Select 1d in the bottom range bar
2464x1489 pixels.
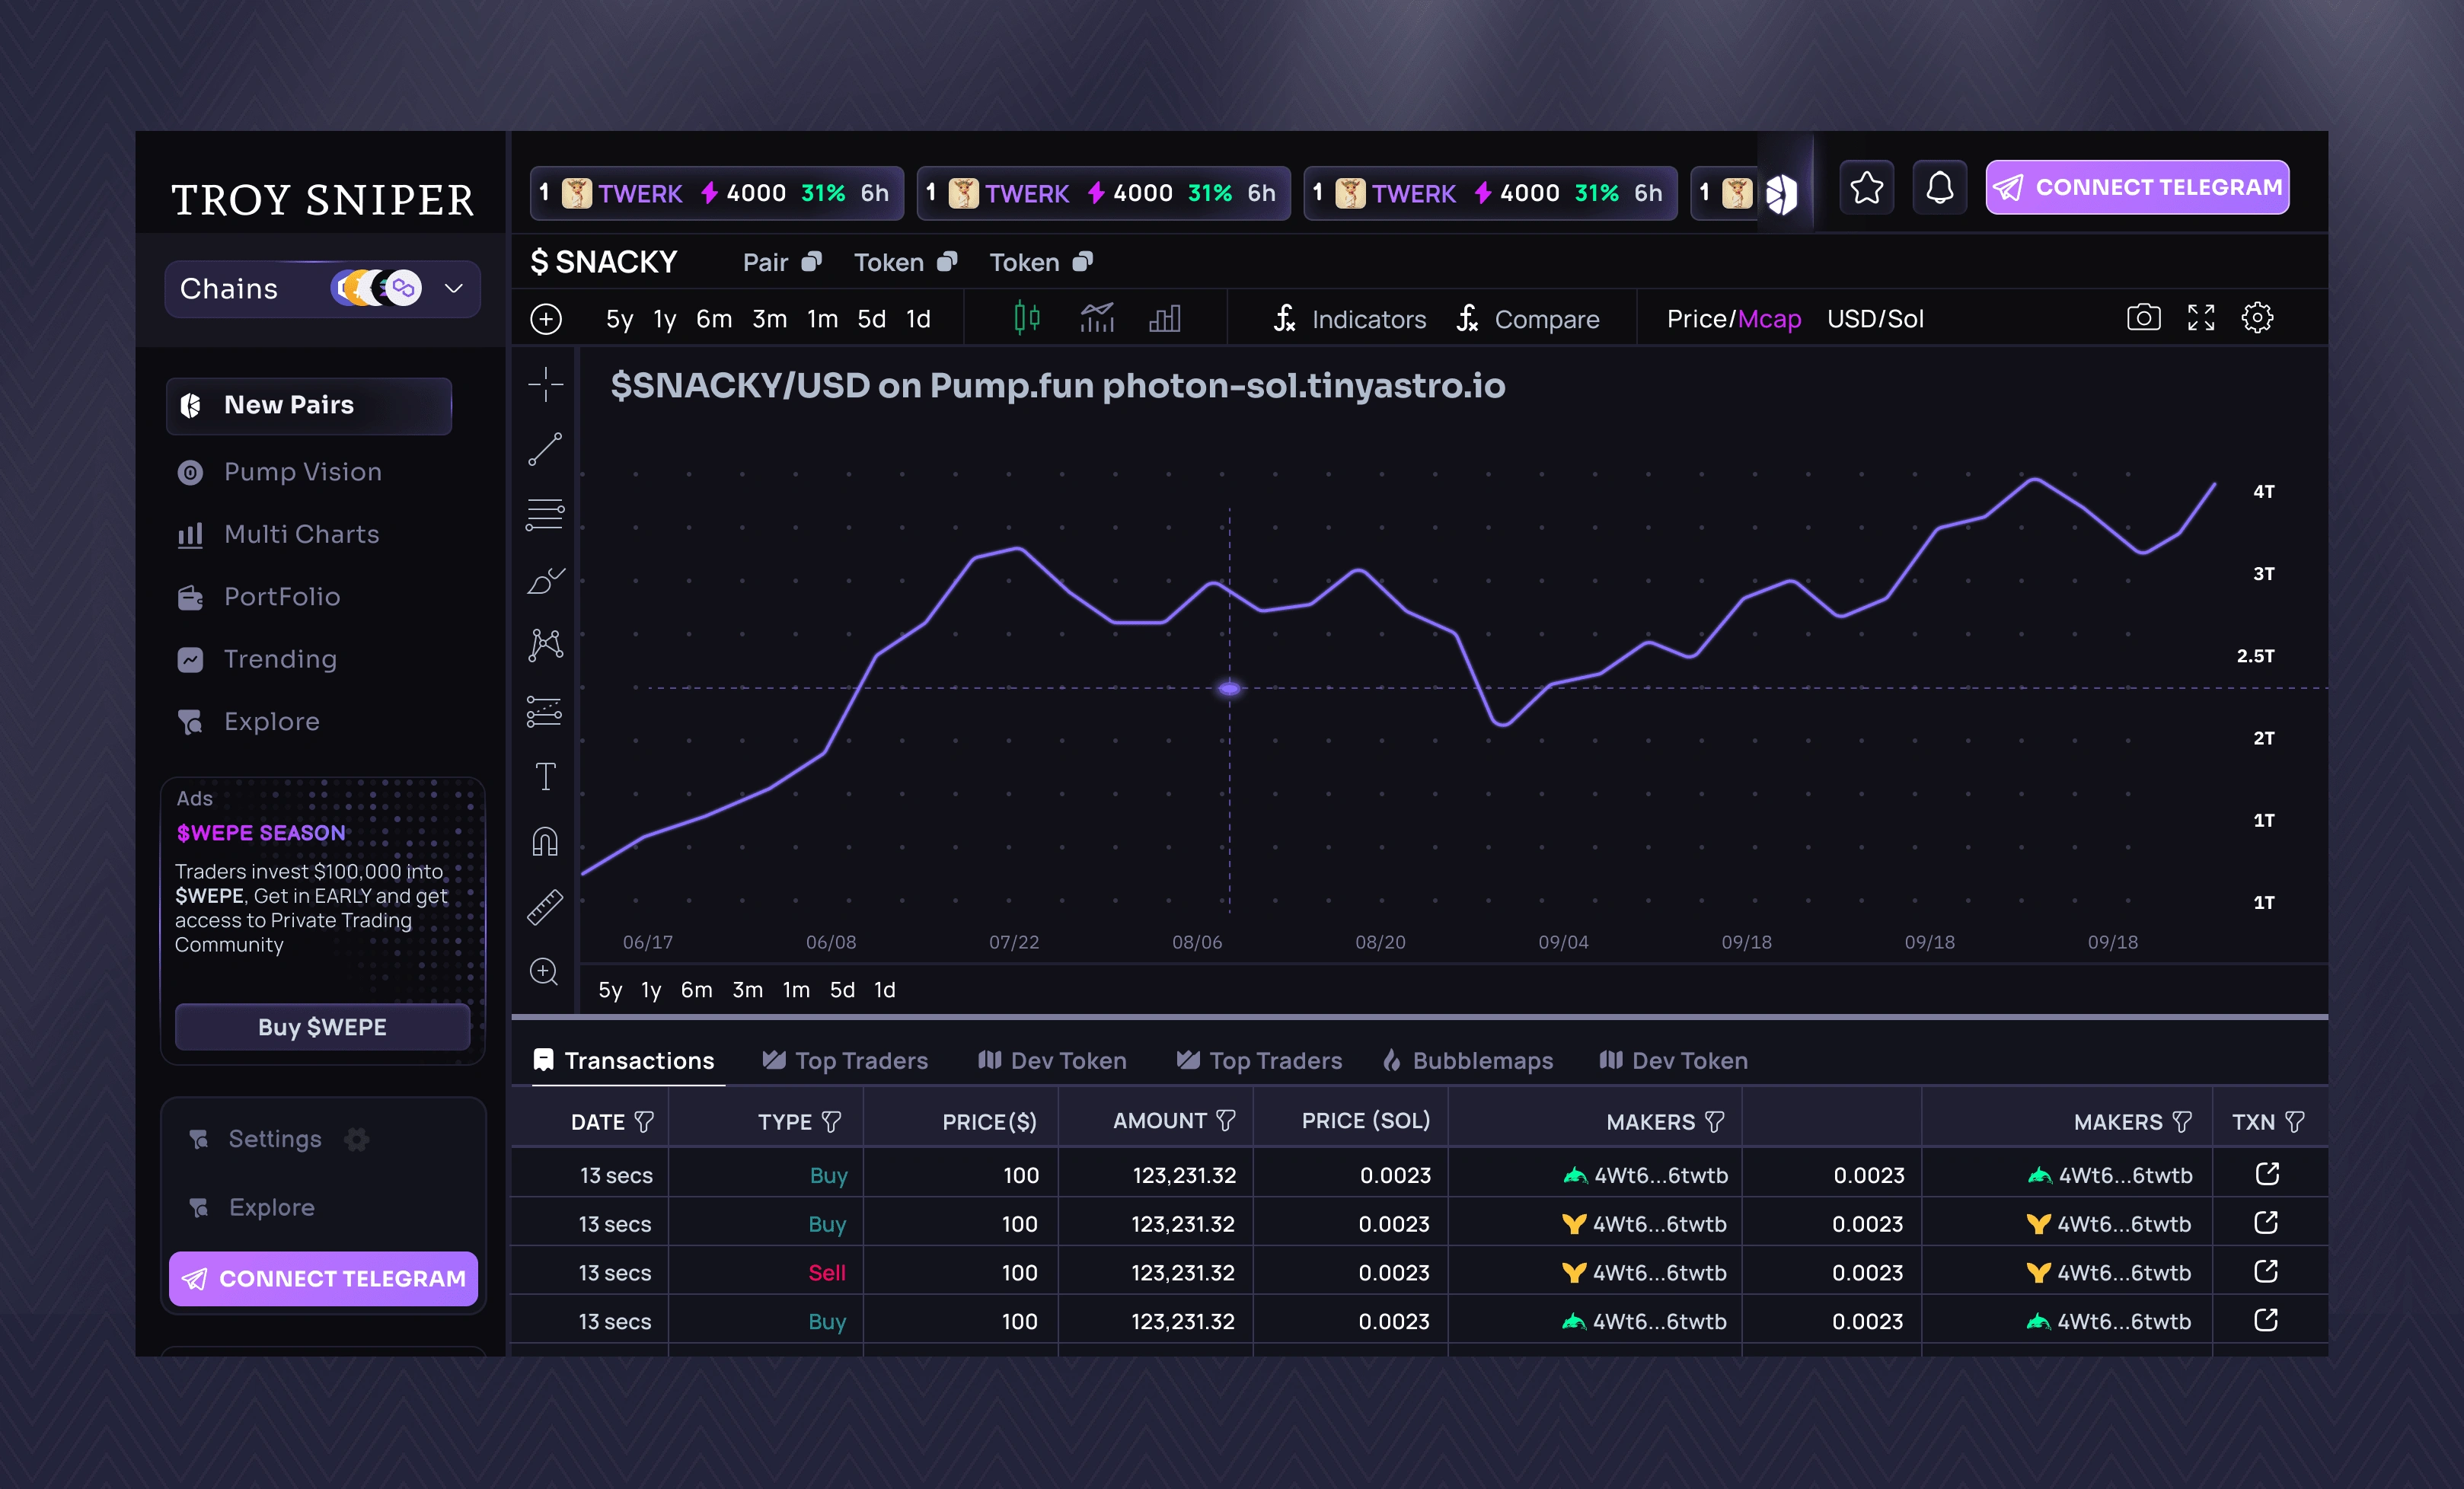pyautogui.click(x=884, y=990)
